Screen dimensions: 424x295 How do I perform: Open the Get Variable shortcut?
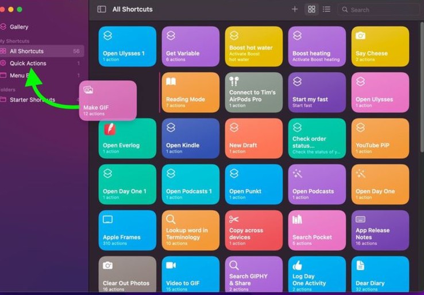coord(191,46)
